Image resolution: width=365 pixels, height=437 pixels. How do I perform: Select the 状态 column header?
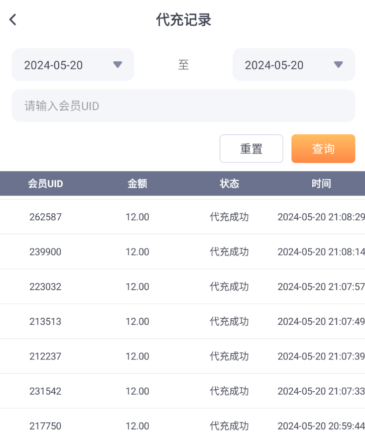(x=229, y=184)
